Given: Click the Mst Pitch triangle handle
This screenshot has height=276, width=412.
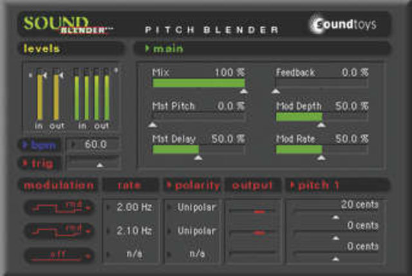Looking at the screenshot, I should 153,125.
